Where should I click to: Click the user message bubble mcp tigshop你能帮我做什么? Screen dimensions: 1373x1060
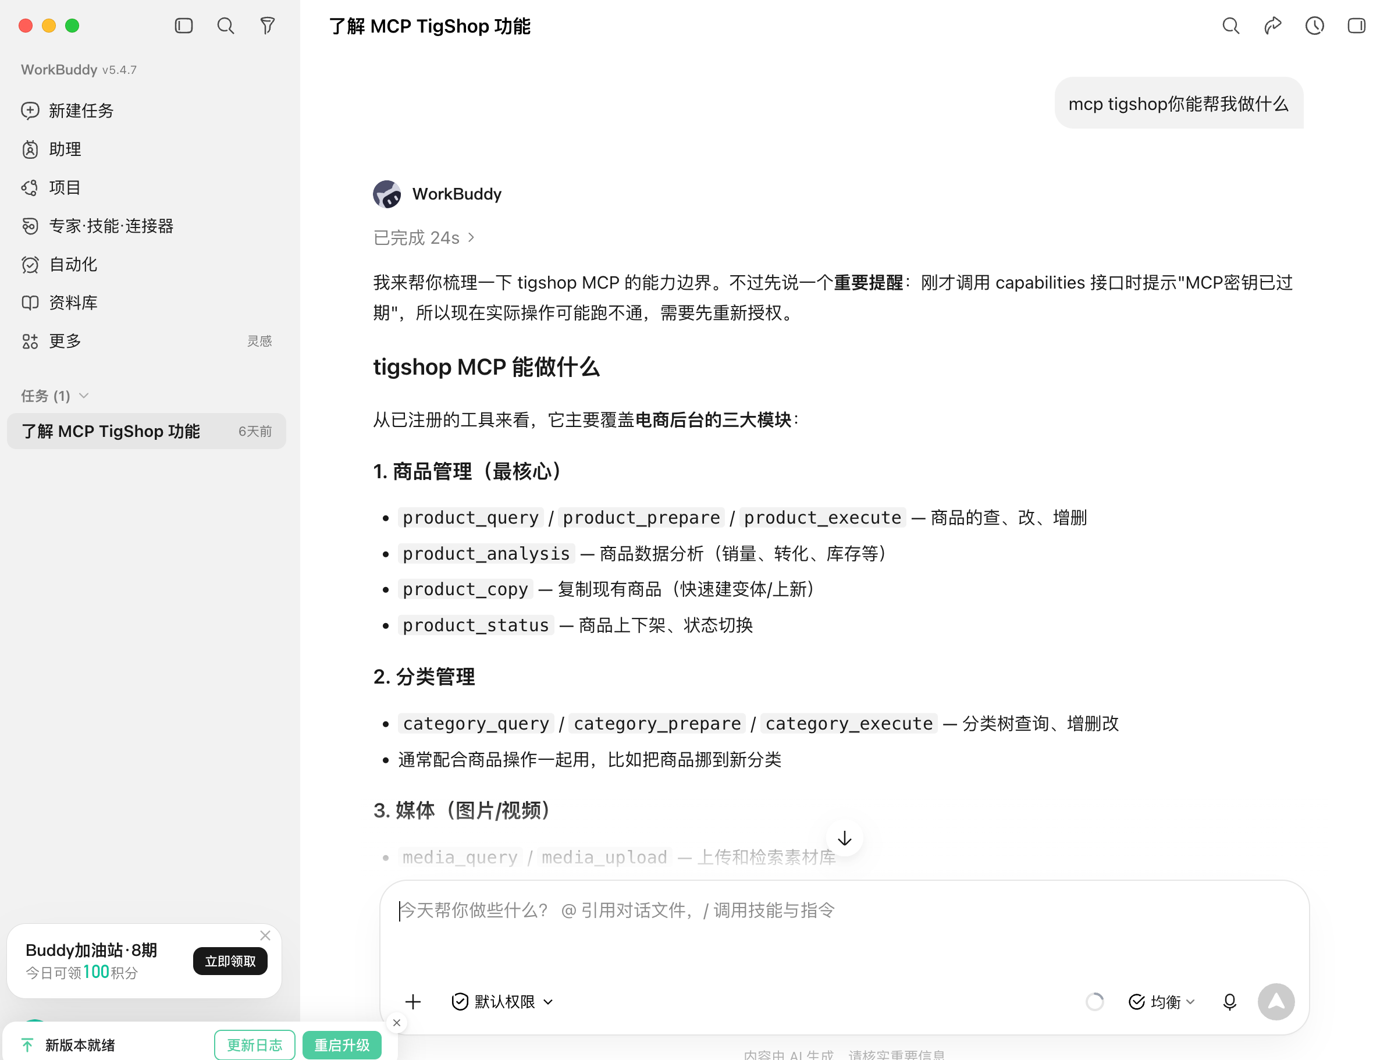(1179, 104)
